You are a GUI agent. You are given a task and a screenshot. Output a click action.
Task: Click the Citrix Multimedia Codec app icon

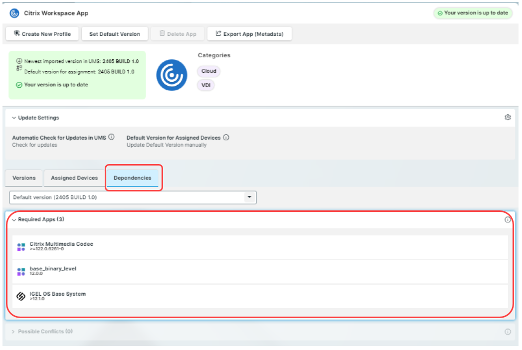(x=21, y=247)
